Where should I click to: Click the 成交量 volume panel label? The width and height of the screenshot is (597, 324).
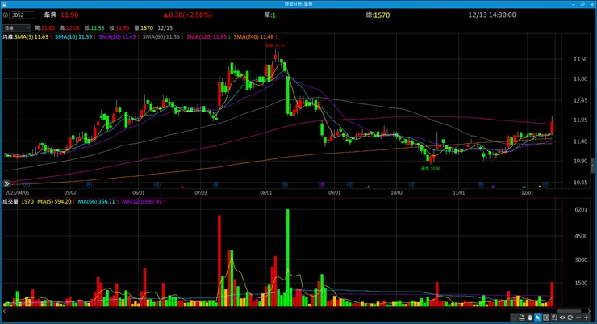click(10, 202)
